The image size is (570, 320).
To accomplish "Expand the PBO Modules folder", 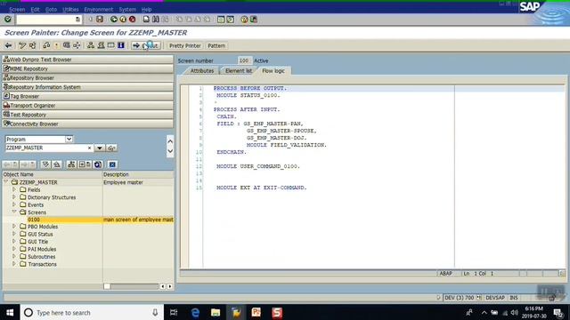I will click(x=14, y=227).
